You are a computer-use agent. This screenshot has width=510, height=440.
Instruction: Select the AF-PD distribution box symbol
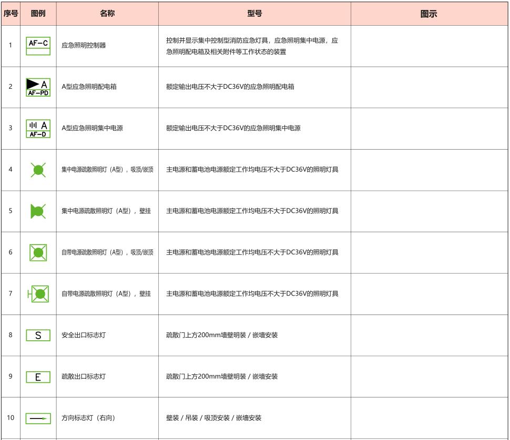pos(38,87)
